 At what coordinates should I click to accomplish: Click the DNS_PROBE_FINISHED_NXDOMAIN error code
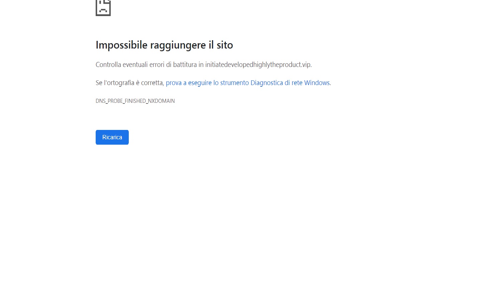click(135, 101)
